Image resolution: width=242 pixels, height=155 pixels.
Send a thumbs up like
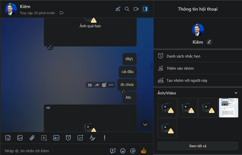(143, 151)
